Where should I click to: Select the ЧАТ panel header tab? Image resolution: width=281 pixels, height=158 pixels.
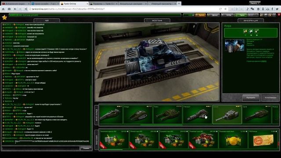[47, 21]
